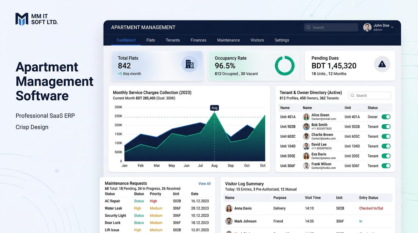Click the occupancy rate donut chart
418x233 pixels.
pos(285,66)
